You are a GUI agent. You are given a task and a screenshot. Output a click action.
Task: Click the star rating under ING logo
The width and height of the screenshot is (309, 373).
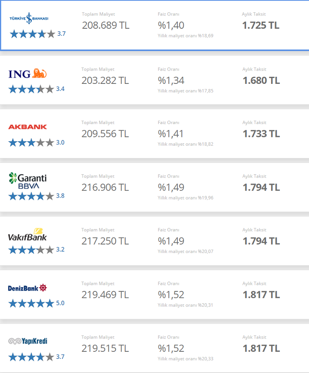tap(31, 89)
